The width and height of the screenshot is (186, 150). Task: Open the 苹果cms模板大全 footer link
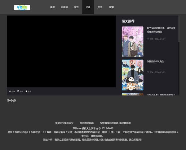point(64,123)
